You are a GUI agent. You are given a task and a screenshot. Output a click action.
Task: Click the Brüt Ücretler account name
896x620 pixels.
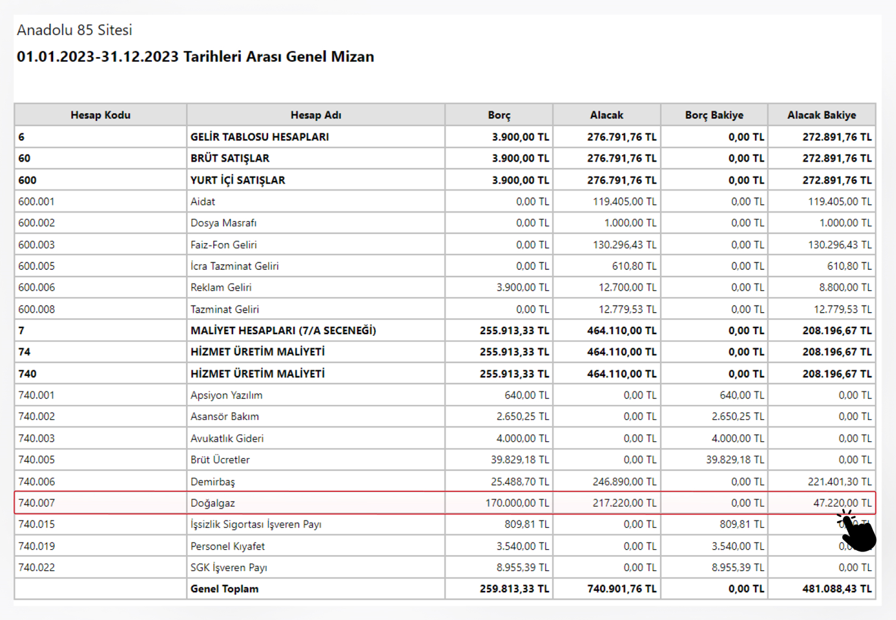[220, 460]
